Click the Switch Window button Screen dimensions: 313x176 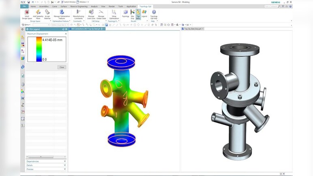68,2
